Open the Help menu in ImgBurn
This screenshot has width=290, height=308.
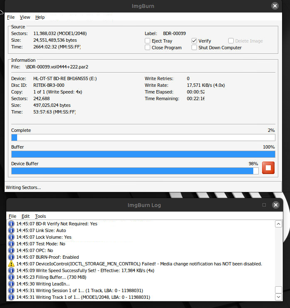tap(40, 17)
